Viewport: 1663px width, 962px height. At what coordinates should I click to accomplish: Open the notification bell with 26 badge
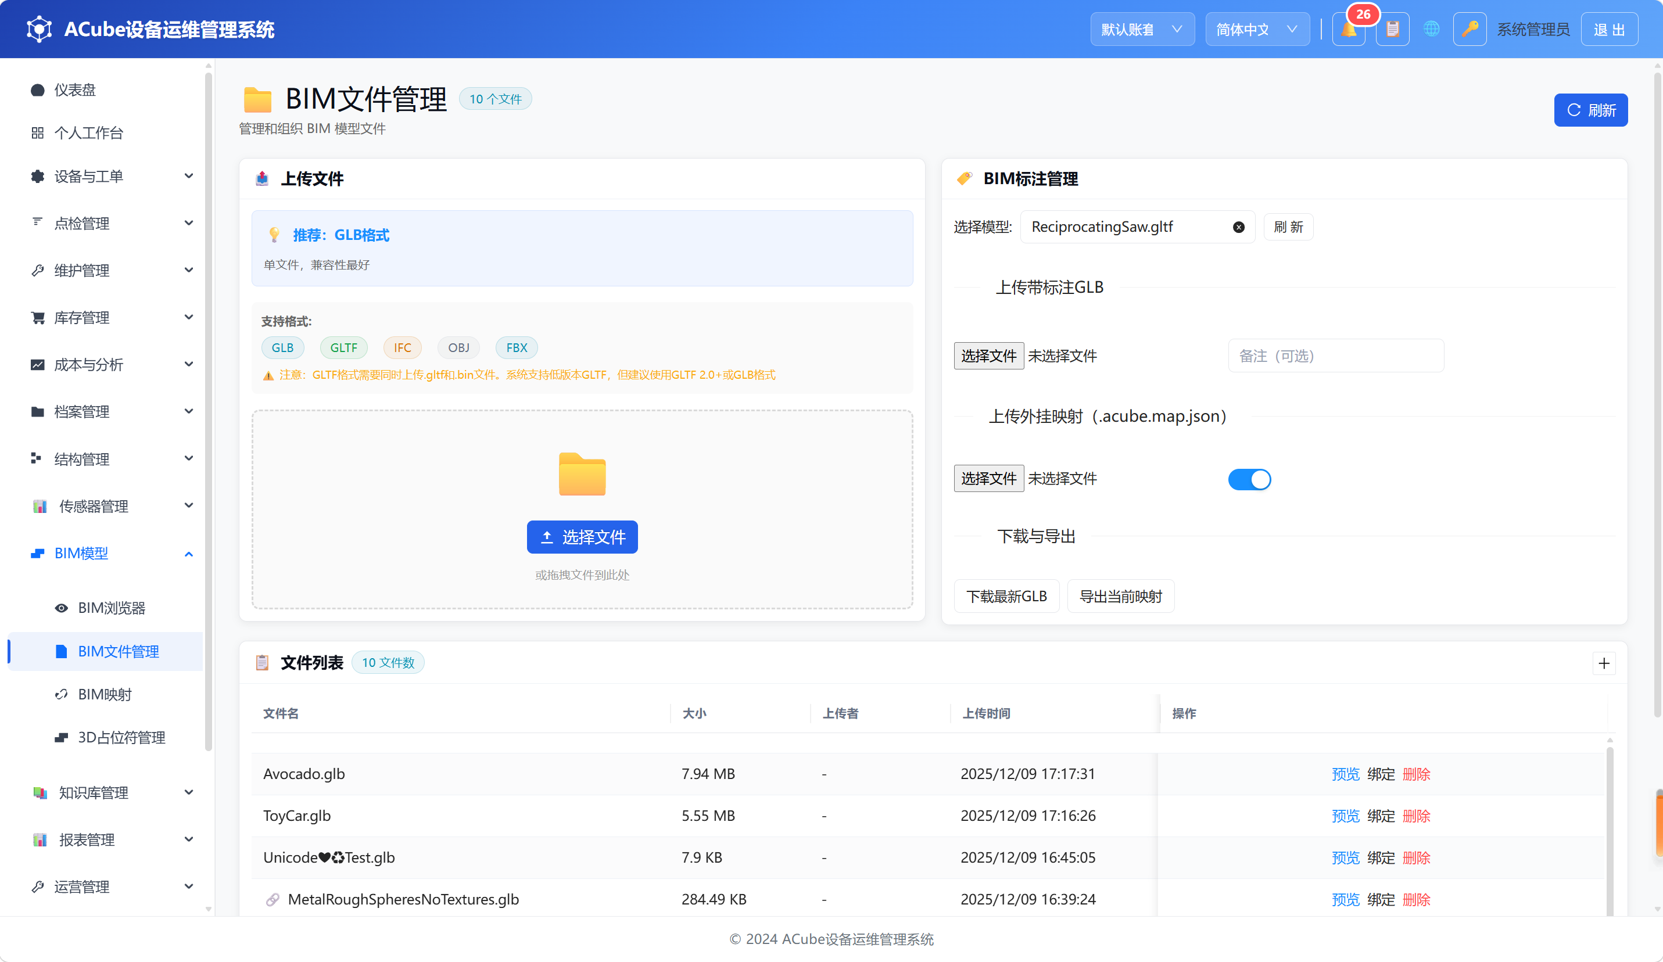point(1348,30)
